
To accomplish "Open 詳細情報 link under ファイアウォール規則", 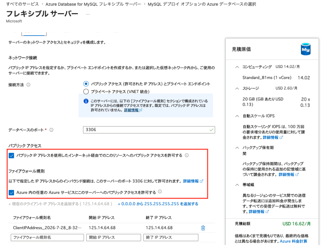I will 193,181.
